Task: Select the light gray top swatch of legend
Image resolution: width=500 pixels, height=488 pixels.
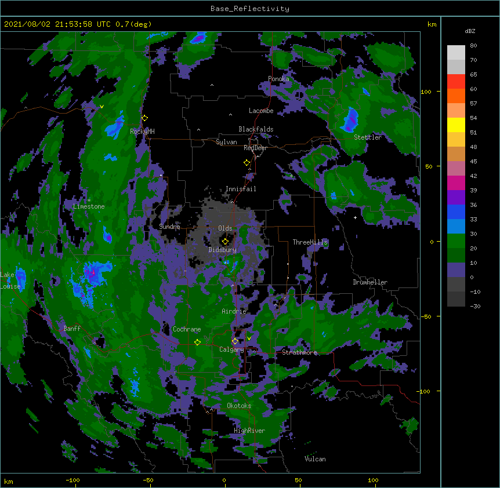Action: click(456, 53)
